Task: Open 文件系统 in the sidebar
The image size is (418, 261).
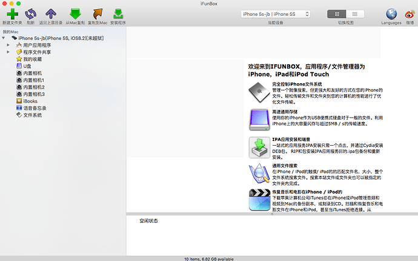Action: (x=33, y=115)
